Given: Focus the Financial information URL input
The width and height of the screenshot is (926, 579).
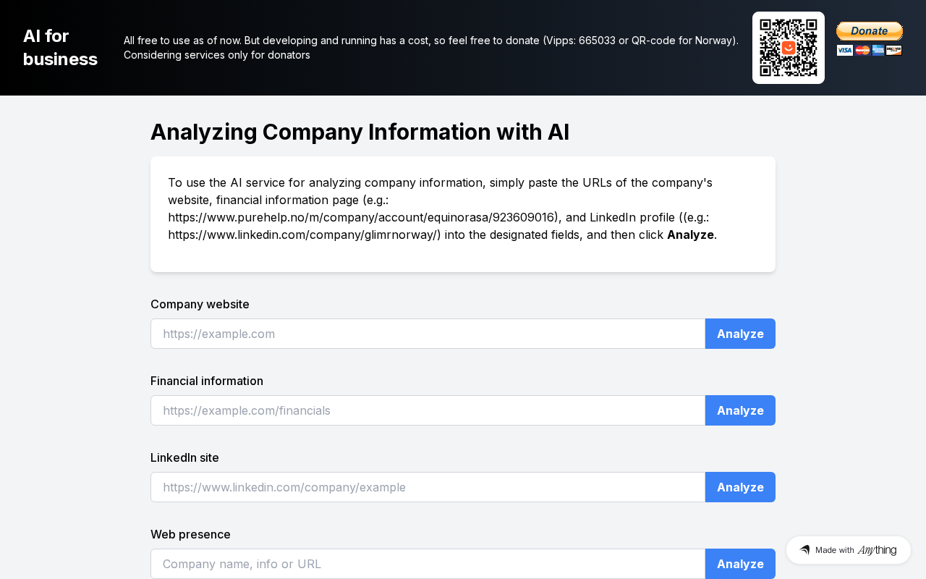Looking at the screenshot, I should point(428,410).
